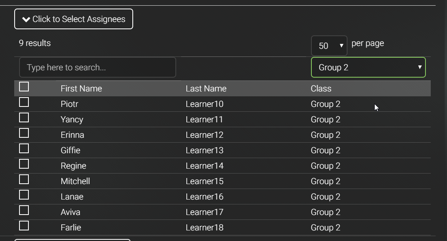Check the box next to Farlie
The height and width of the screenshot is (241, 447).
[24, 226]
